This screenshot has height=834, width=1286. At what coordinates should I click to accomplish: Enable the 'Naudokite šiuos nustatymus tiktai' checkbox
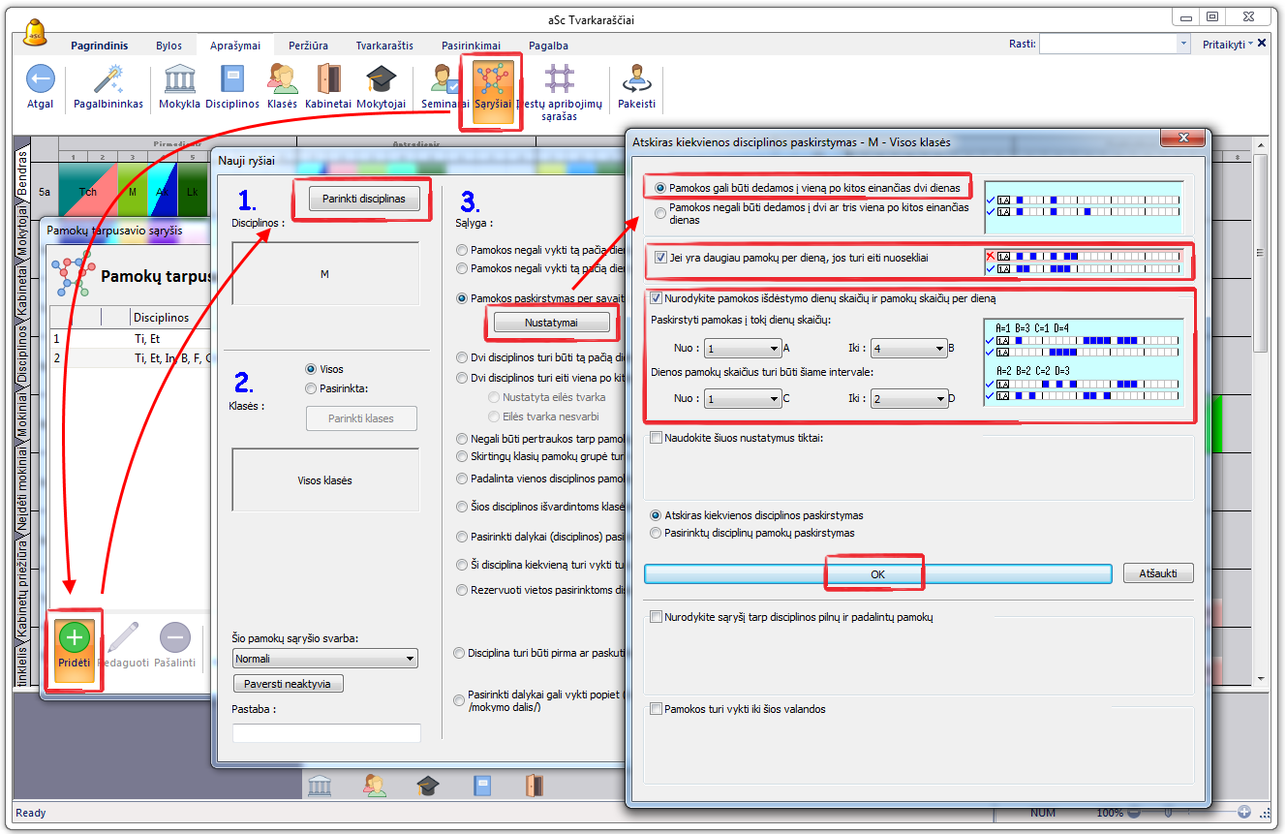pos(657,438)
